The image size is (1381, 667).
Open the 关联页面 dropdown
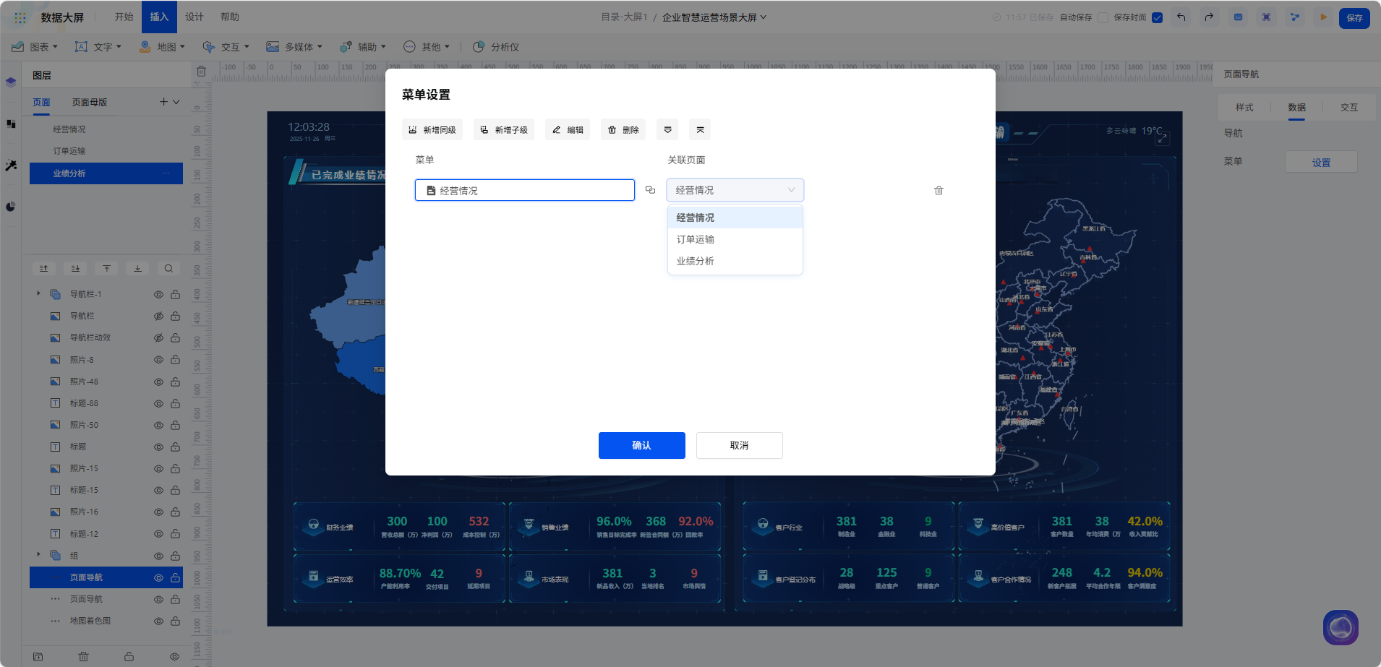click(x=735, y=190)
